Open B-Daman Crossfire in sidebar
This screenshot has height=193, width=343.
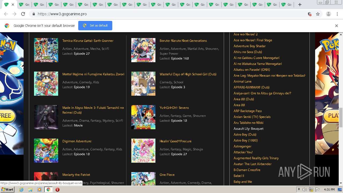point(247,170)
